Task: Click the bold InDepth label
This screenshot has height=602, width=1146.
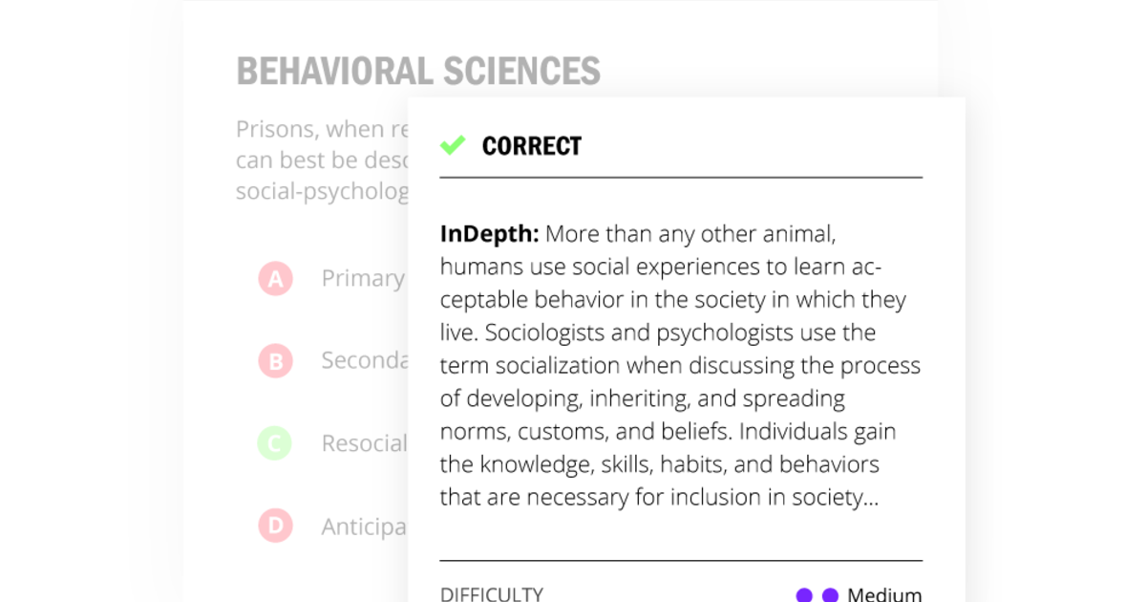Action: point(490,234)
